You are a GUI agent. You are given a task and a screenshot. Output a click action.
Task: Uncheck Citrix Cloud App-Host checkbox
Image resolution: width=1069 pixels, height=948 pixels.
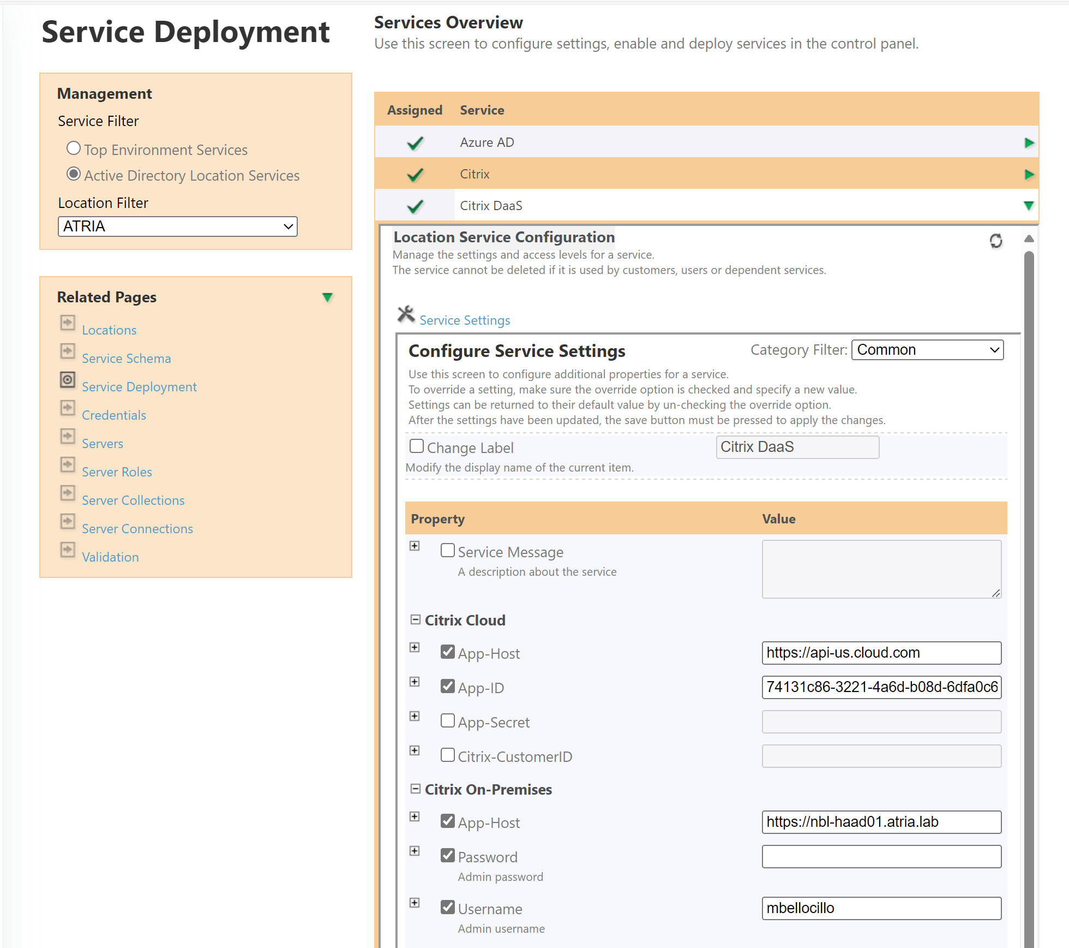[448, 652]
